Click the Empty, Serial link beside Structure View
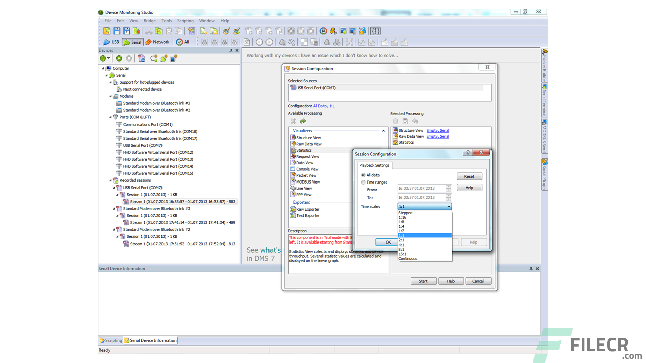The width and height of the screenshot is (646, 363). tap(438, 131)
